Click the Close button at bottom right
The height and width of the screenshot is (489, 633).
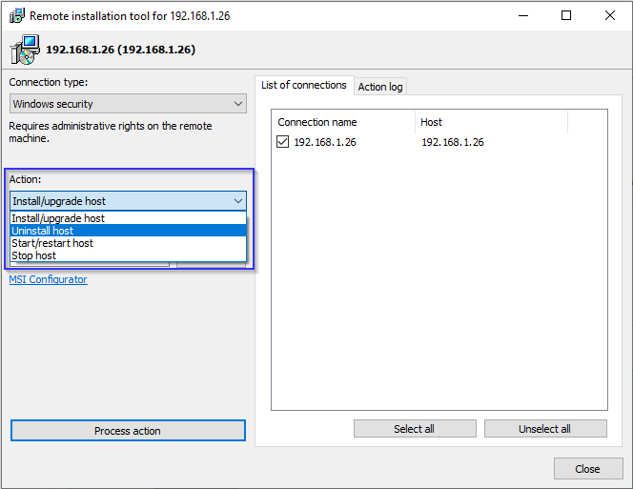tap(587, 468)
